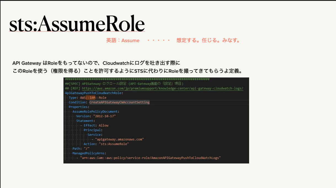Image resolution: width=336 pixels, height=188 pixels.
Task: Click the line starting "このRoleを使う（権限を得る）"
Action: click(127, 71)
